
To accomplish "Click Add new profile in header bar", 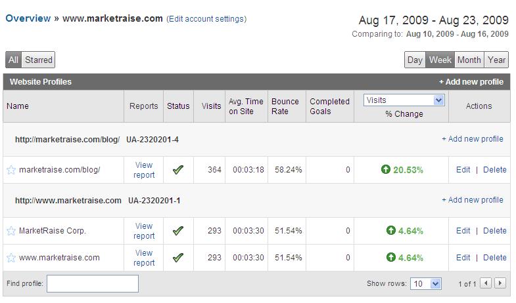I will point(471,82).
